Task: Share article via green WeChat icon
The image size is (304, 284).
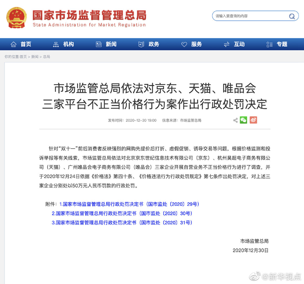Action: (243, 120)
